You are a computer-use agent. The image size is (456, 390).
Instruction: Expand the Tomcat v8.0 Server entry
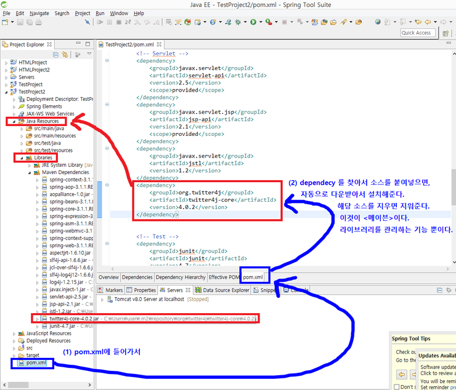pyautogui.click(x=102, y=299)
